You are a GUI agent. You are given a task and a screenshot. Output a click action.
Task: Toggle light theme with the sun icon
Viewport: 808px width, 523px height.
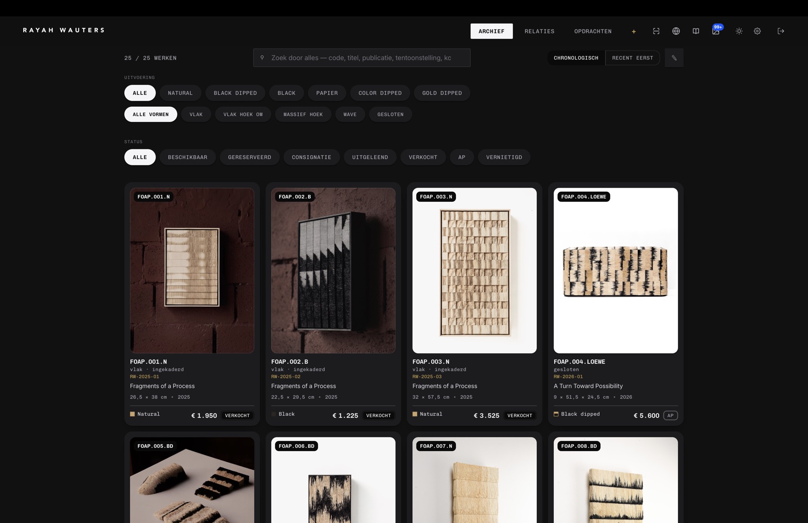point(739,31)
